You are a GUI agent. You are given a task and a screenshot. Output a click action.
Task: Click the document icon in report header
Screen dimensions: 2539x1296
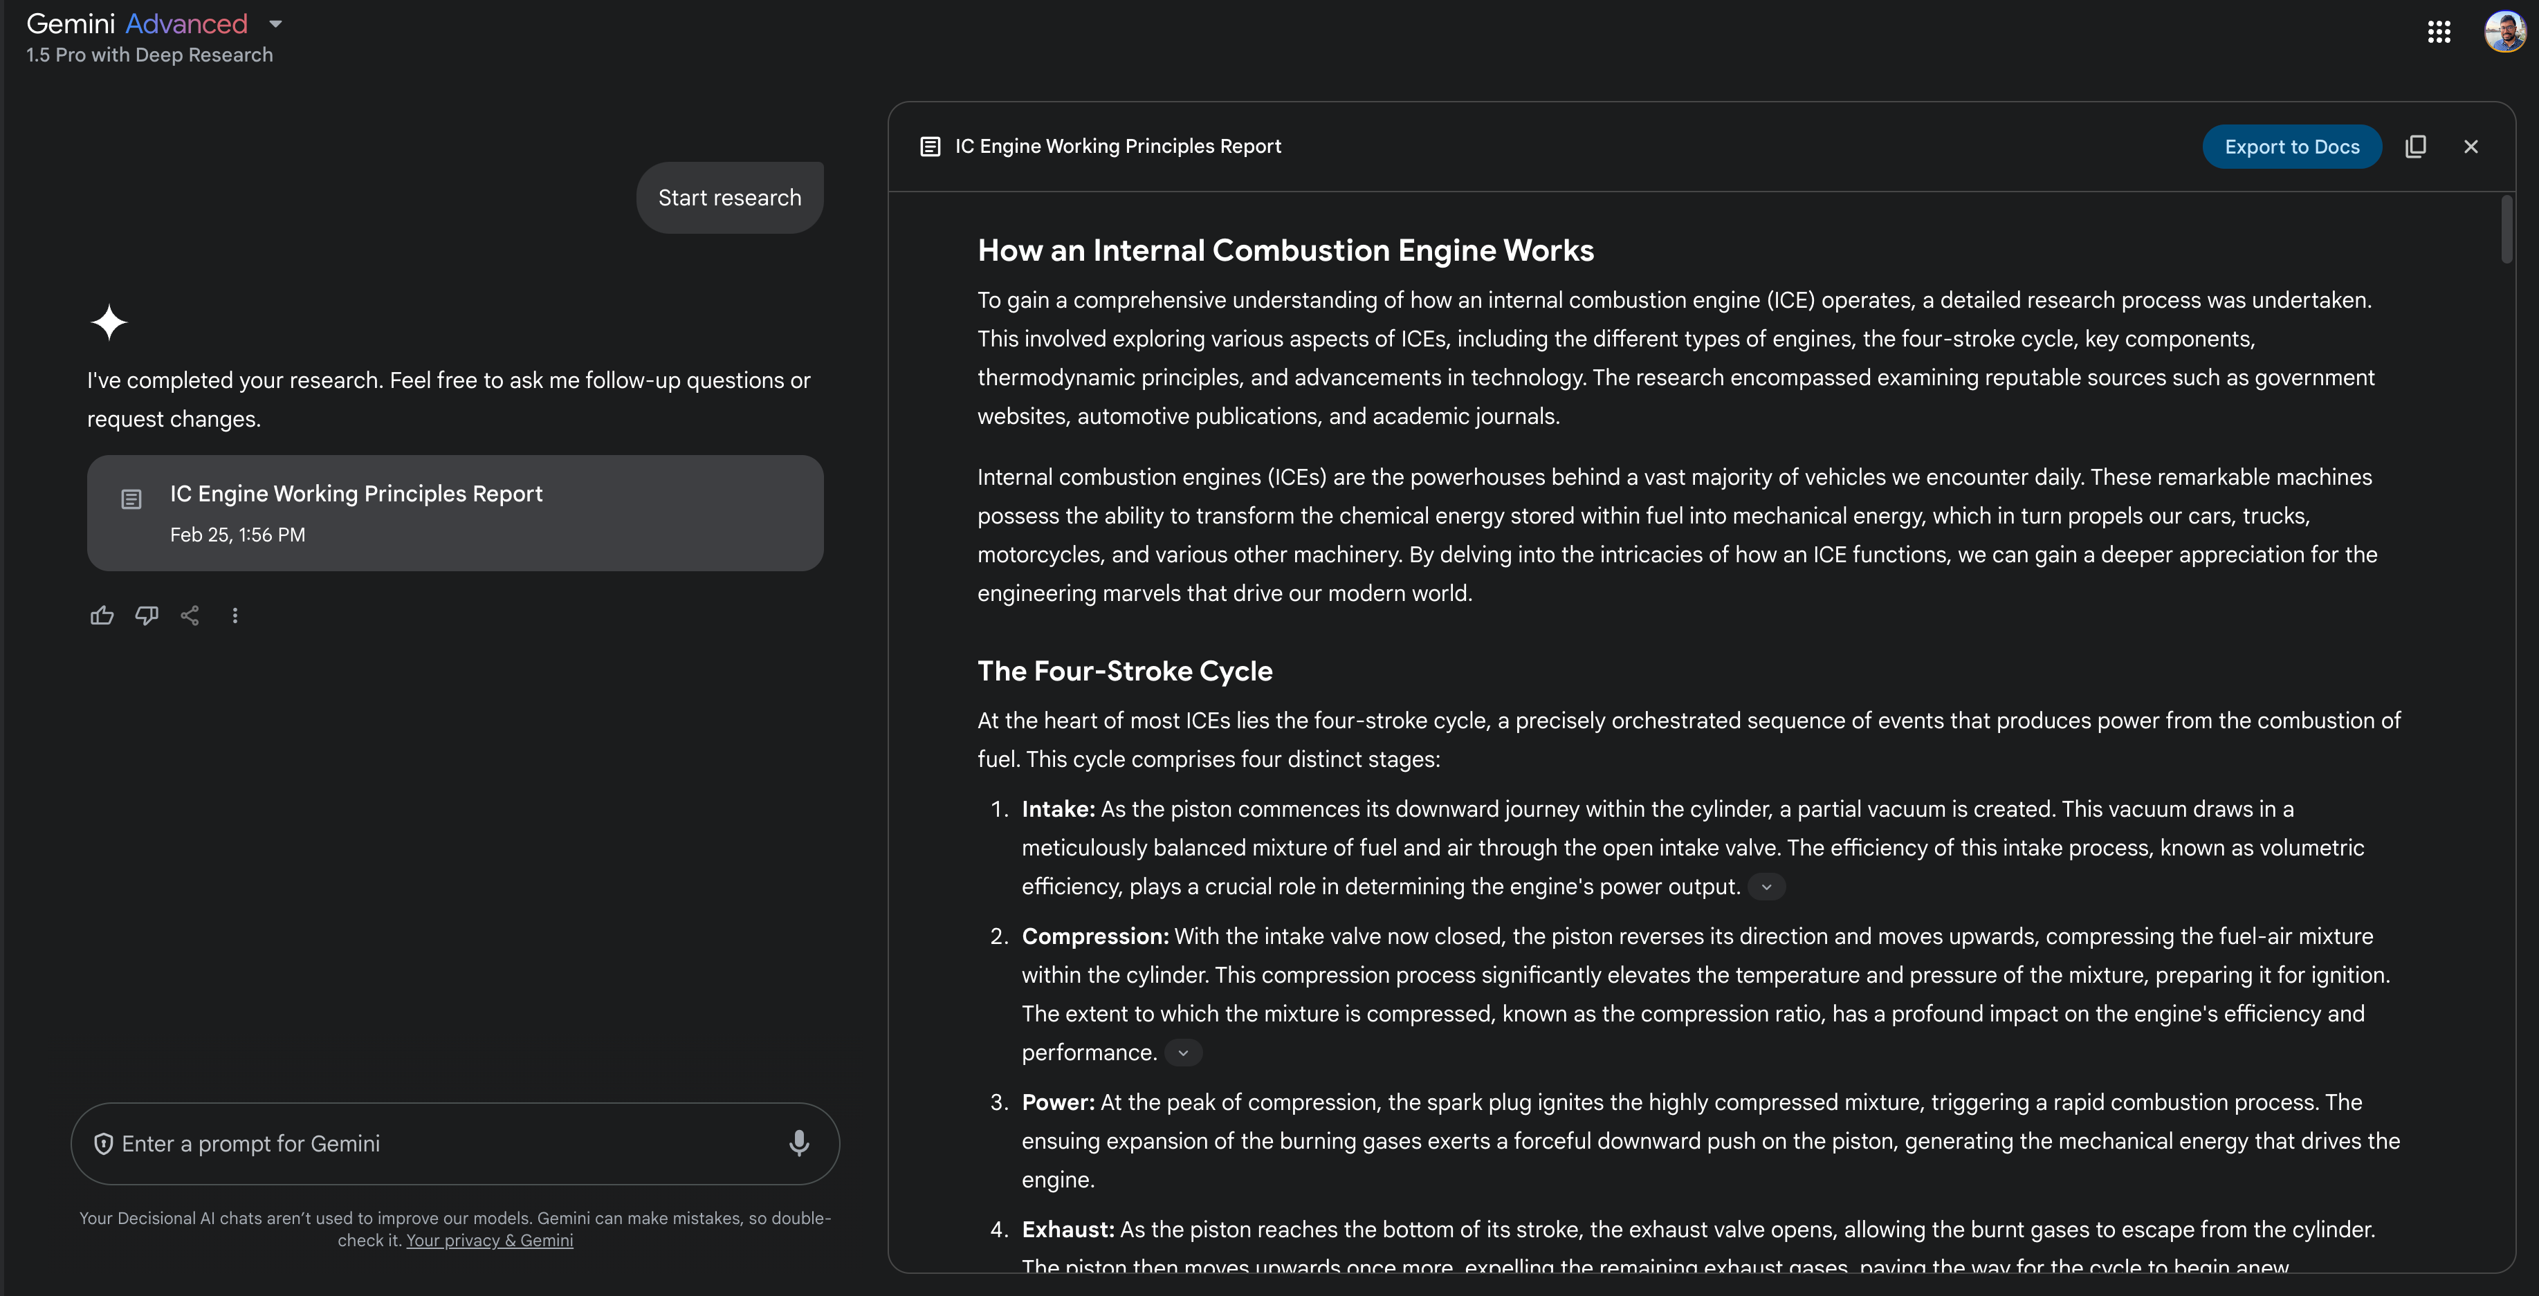point(929,147)
